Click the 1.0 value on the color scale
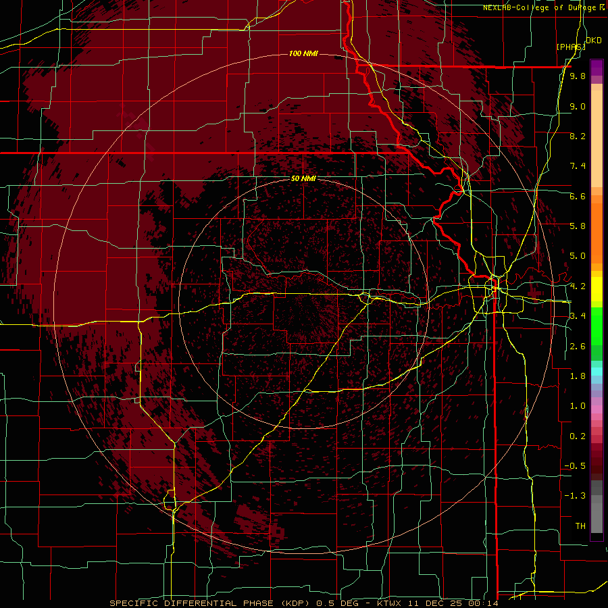This screenshot has height=608, width=608. 578,406
